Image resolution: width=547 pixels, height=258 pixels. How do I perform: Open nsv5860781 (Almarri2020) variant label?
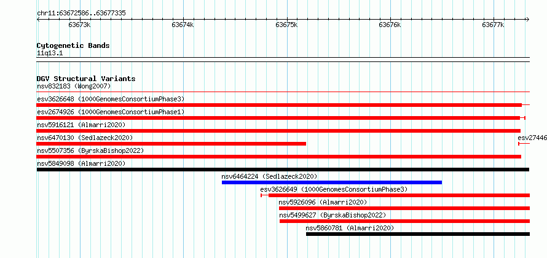click(350, 228)
